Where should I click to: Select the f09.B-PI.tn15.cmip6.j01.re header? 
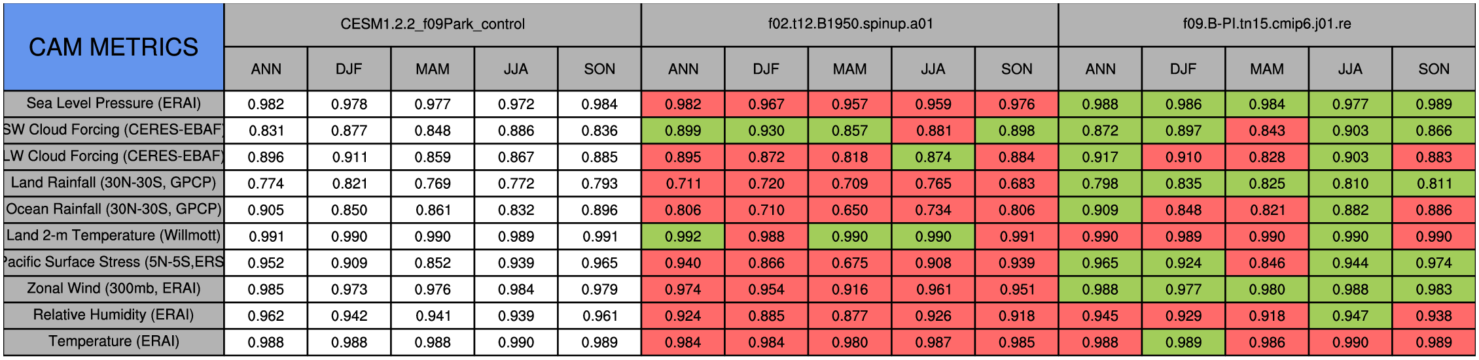tap(1266, 25)
